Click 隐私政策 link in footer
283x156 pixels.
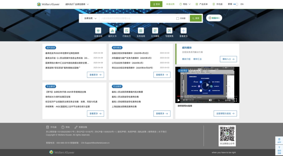142,132
